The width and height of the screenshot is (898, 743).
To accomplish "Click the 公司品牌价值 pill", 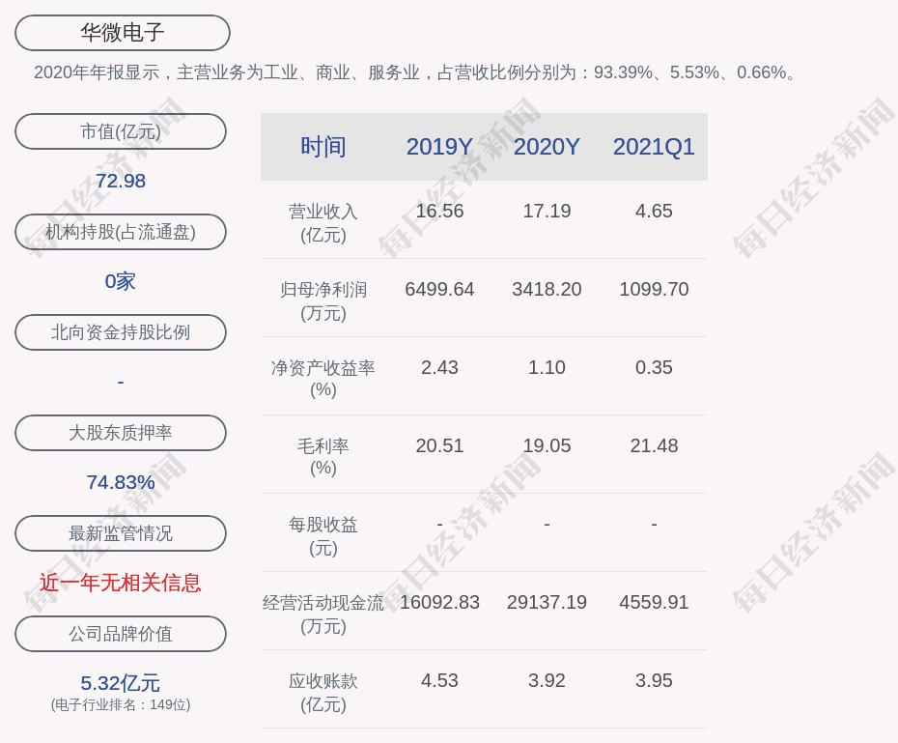I will point(121,634).
